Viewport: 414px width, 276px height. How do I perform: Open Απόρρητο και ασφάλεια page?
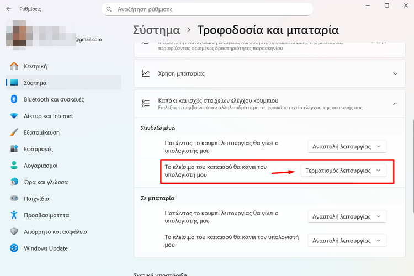pyautogui.click(x=63, y=232)
